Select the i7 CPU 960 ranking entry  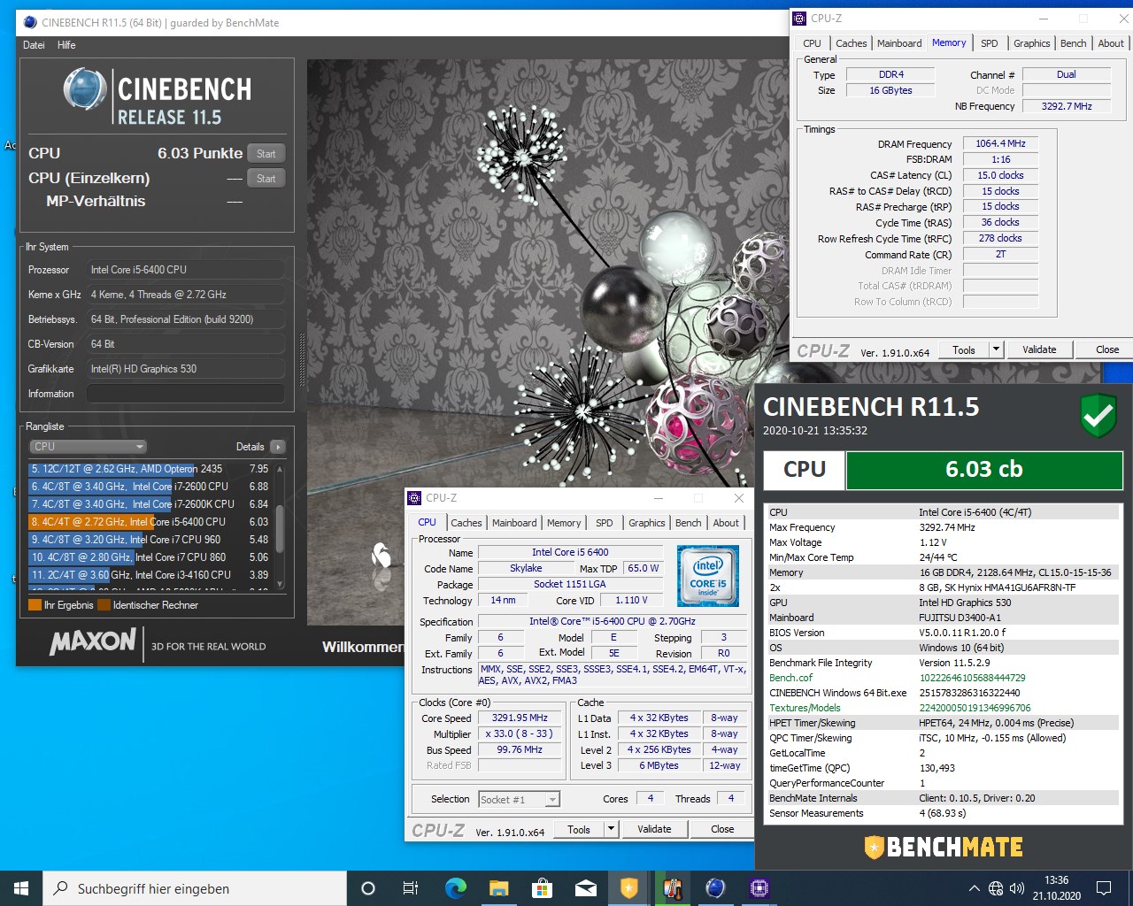[x=150, y=540]
